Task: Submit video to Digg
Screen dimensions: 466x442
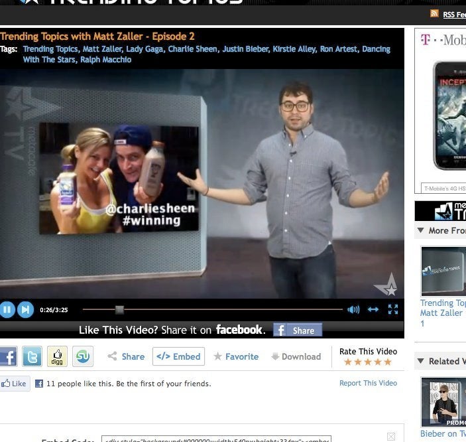Action: (x=57, y=356)
